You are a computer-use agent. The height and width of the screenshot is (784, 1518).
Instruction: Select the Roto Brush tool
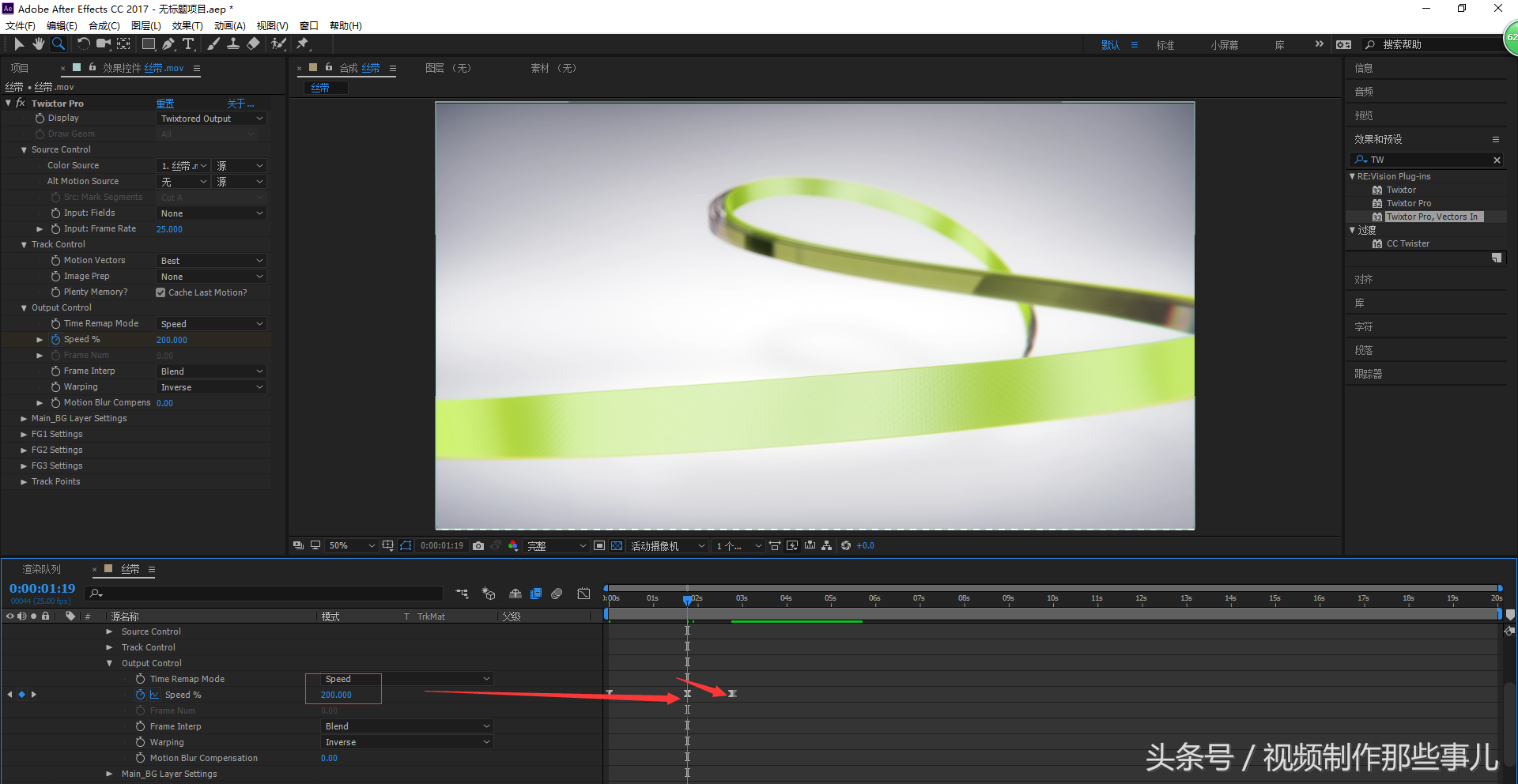click(x=278, y=44)
